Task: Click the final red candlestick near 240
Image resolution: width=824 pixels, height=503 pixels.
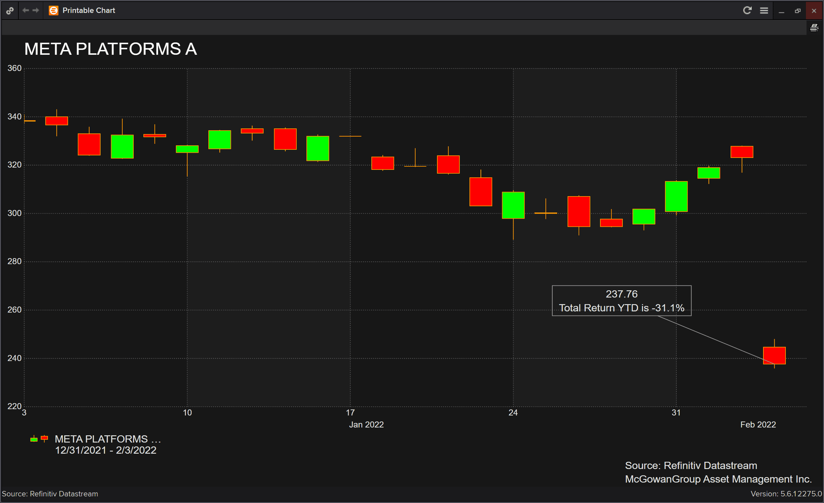Action: click(x=775, y=355)
